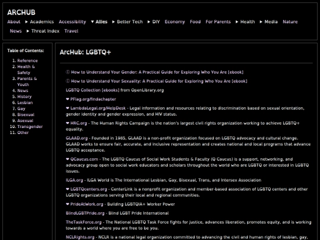
Task: Collapse the Allies disclosure triangle
Action: click(x=92, y=22)
